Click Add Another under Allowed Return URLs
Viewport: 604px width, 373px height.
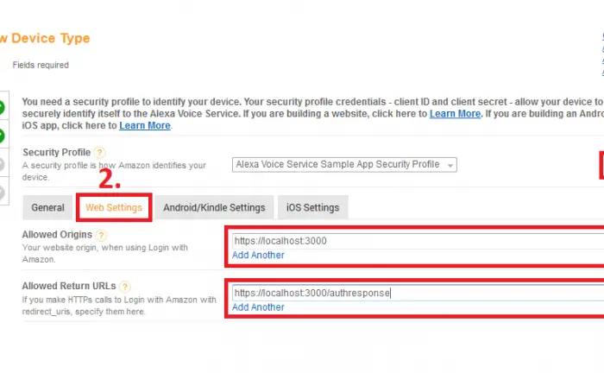click(x=258, y=307)
